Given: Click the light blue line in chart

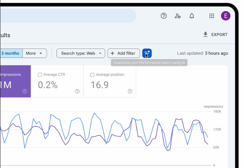Looking at the screenshot, I should coord(95,114).
